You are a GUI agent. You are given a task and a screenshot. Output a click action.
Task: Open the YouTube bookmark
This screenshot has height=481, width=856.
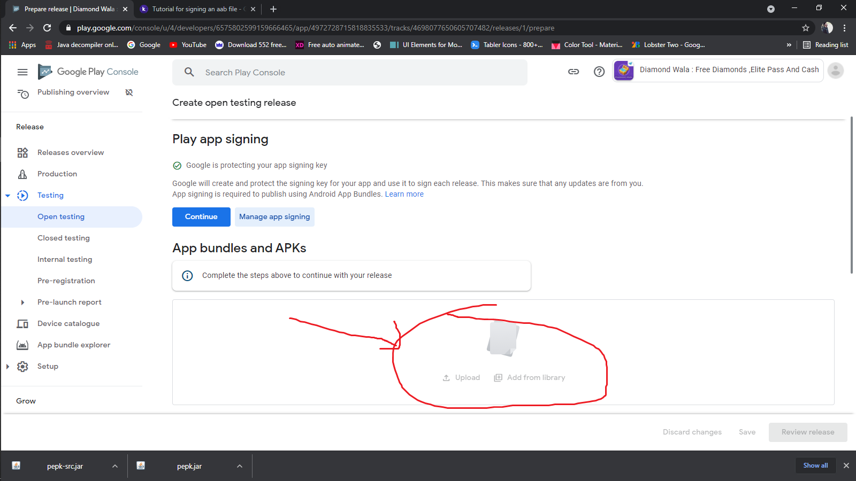click(x=188, y=45)
